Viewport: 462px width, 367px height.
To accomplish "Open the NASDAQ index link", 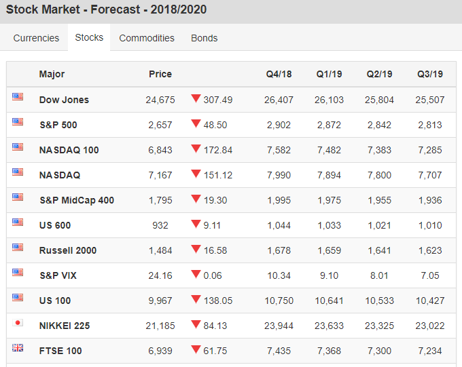I will coord(60,175).
